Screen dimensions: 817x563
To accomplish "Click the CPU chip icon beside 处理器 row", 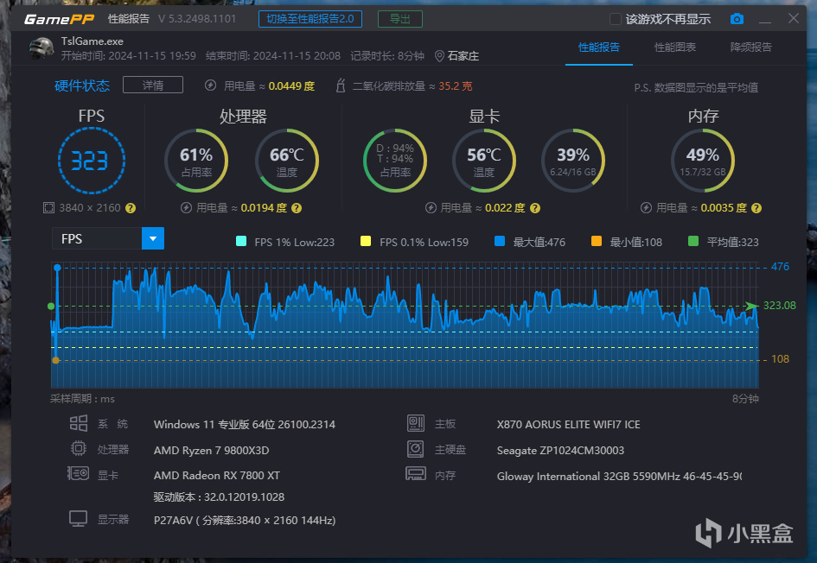I will [x=78, y=448].
